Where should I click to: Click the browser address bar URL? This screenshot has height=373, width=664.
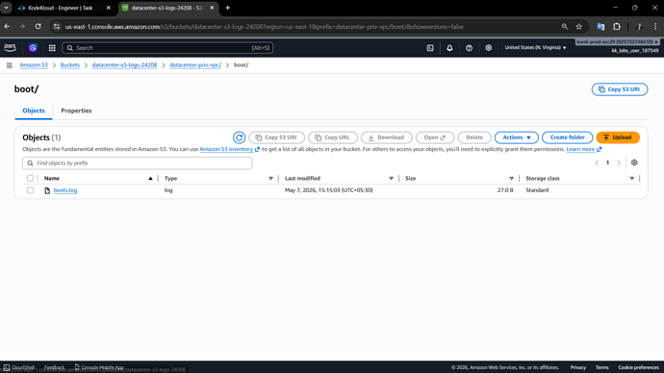(265, 27)
